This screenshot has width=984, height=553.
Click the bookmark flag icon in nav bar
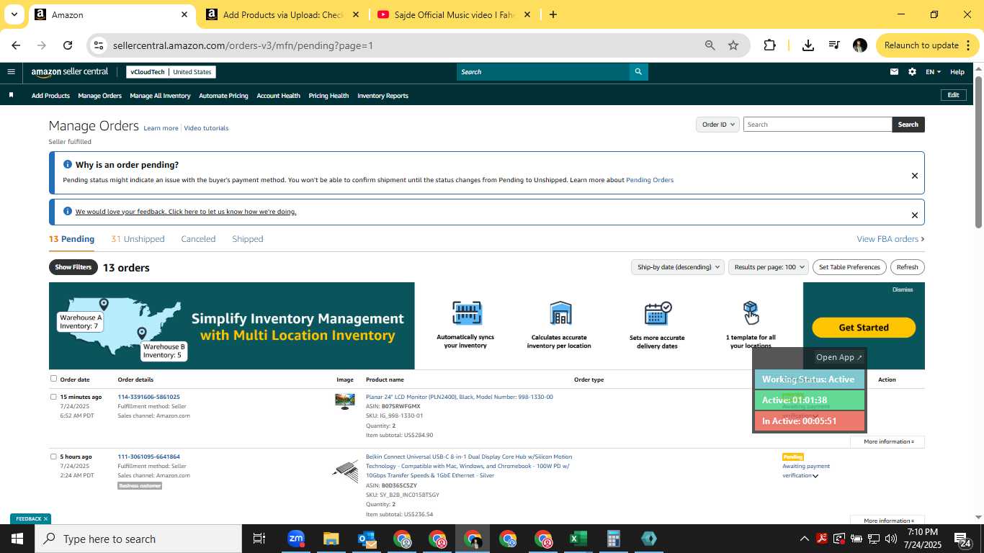[x=11, y=95]
